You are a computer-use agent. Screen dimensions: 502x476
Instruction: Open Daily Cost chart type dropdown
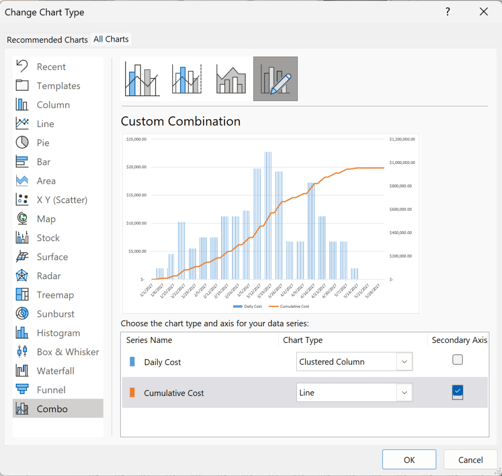[x=354, y=362]
